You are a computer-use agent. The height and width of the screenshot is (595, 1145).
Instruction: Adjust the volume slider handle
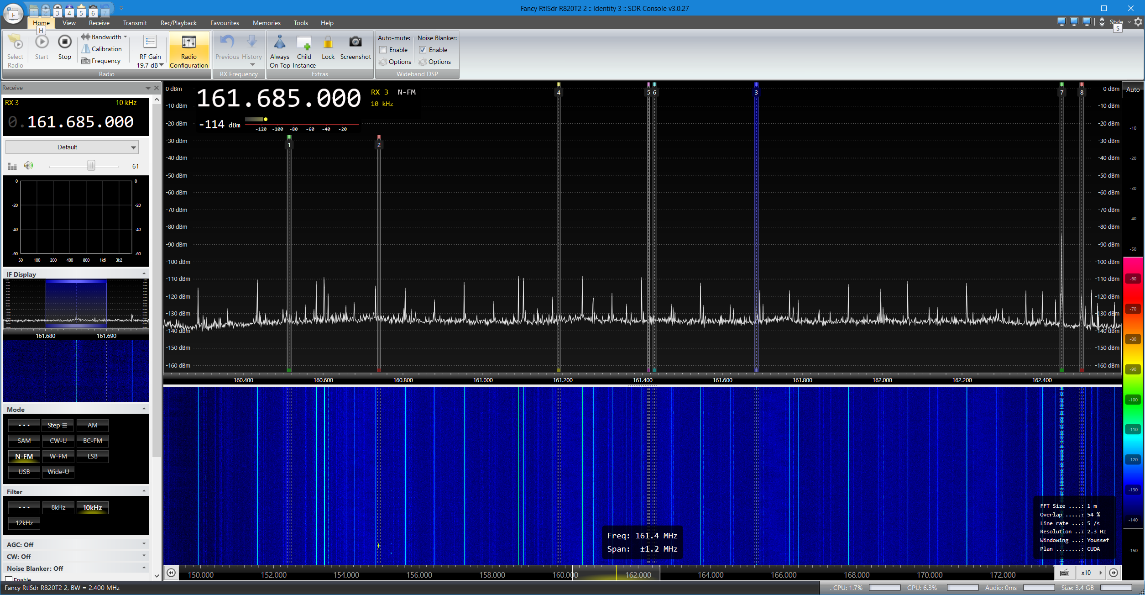point(91,166)
